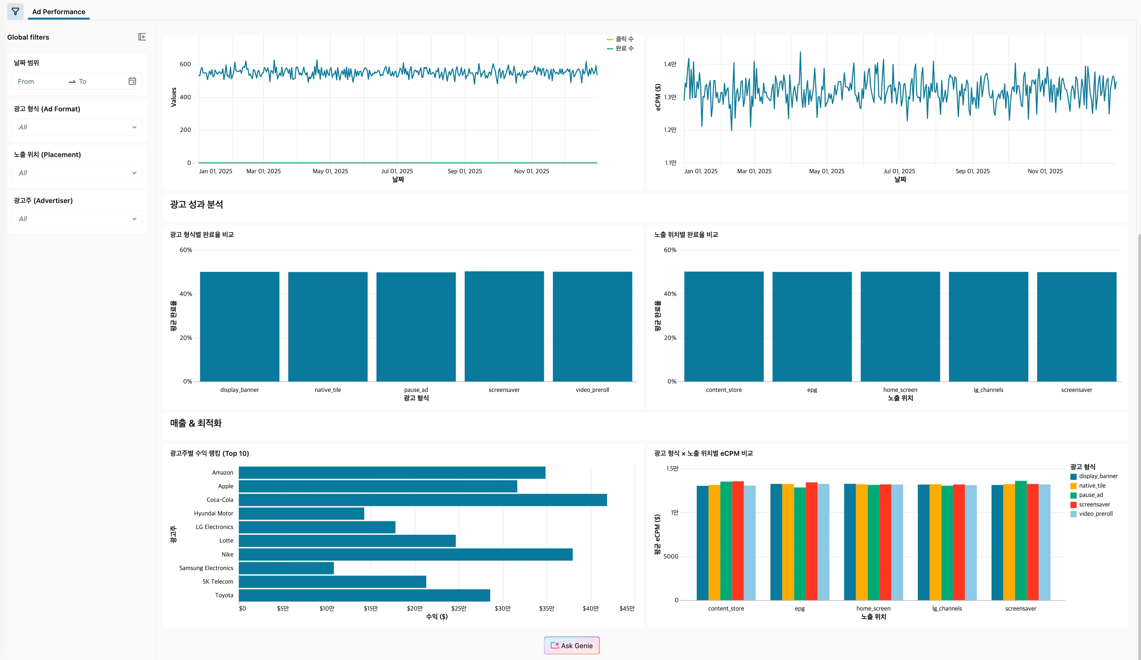
Task: Click the home_screen placement completion bar
Action: click(900, 327)
